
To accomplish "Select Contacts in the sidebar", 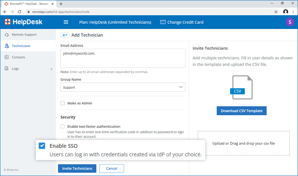I will coord(18,57).
